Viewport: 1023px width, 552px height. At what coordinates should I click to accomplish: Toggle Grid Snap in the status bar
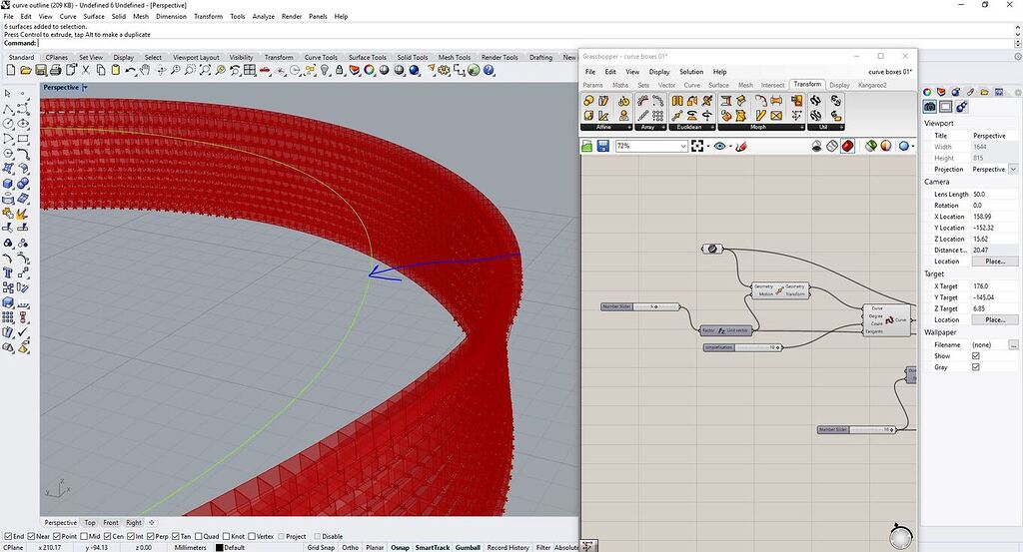(321, 547)
